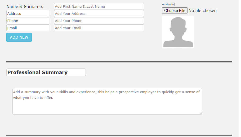Screen dimensions: 241x137
Task: Click the divider line above Professional Summary
Action: point(119,62)
